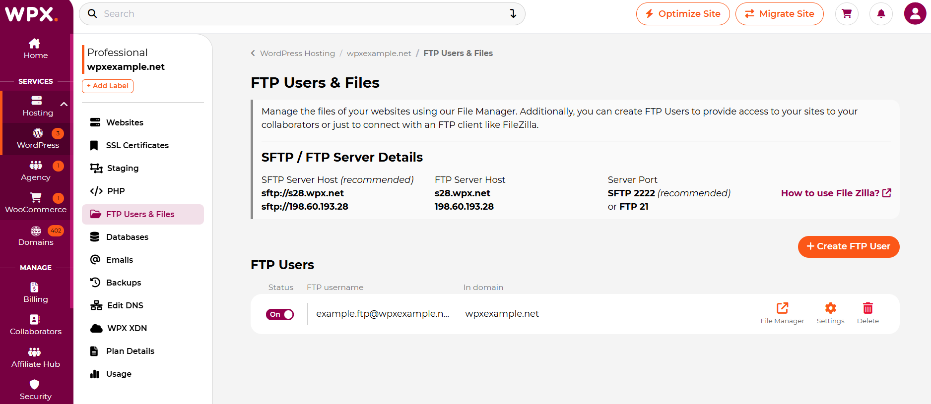Open the user account avatar
The height and width of the screenshot is (404, 931).
tap(915, 13)
